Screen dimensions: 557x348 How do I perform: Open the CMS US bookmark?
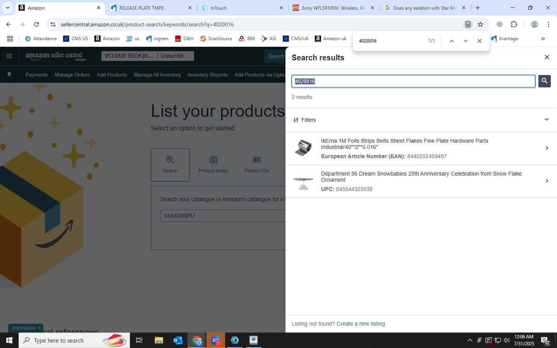click(76, 39)
